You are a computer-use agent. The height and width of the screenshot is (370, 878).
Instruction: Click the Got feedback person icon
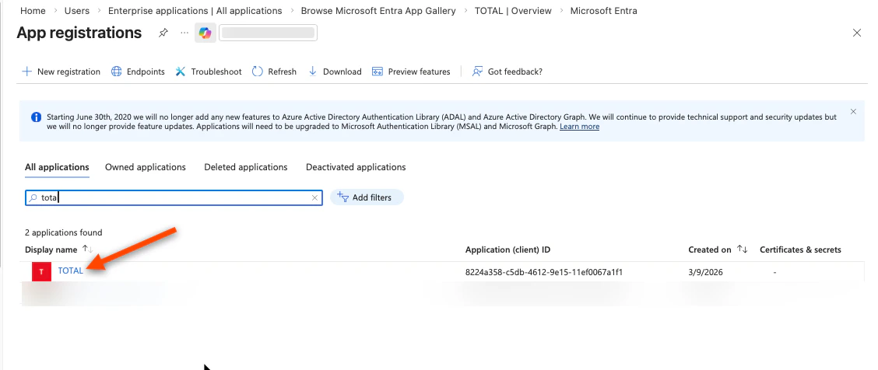[x=477, y=72]
